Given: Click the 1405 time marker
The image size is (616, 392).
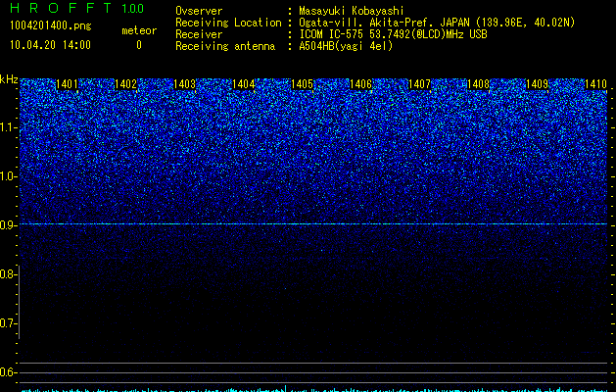Looking at the screenshot, I should pos(302,84).
